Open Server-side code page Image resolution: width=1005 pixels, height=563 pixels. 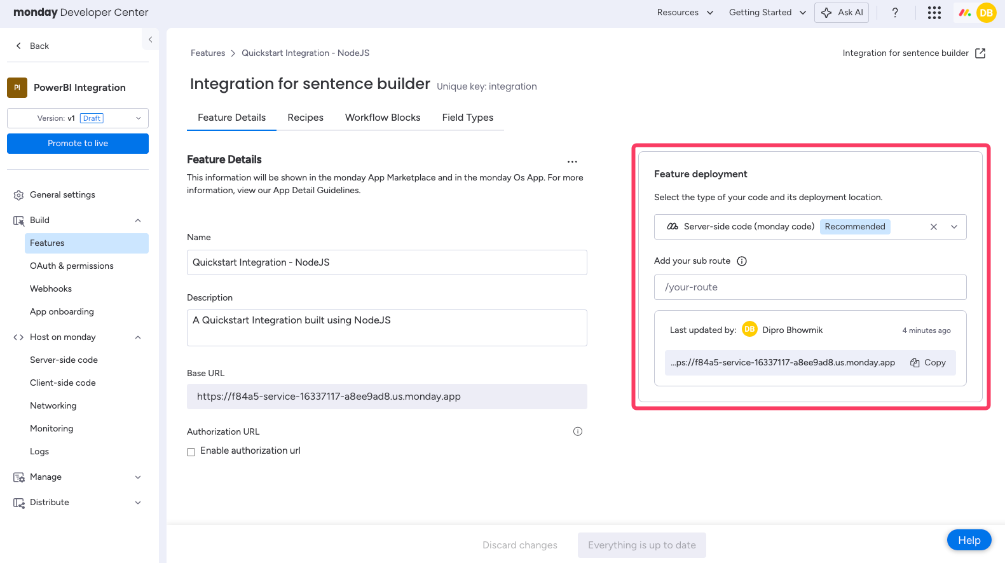64,360
